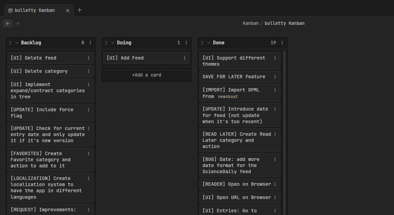Image resolution: width=394 pixels, height=215 pixels.
Task: Switch to the bulletty Kanban tab
Action: pos(34,10)
